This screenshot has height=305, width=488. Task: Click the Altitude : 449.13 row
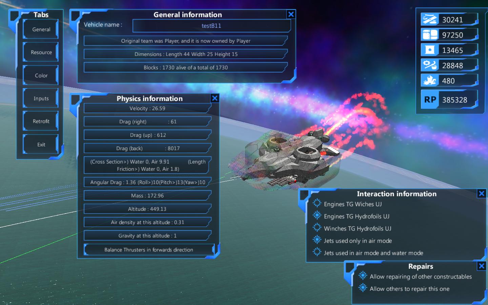tap(147, 209)
